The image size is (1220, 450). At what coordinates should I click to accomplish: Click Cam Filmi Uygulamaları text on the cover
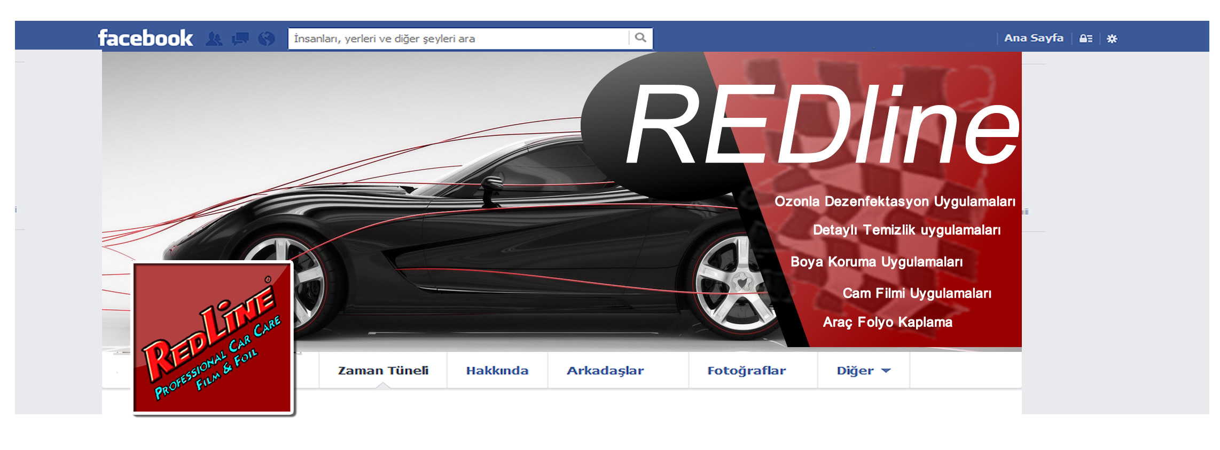(917, 293)
